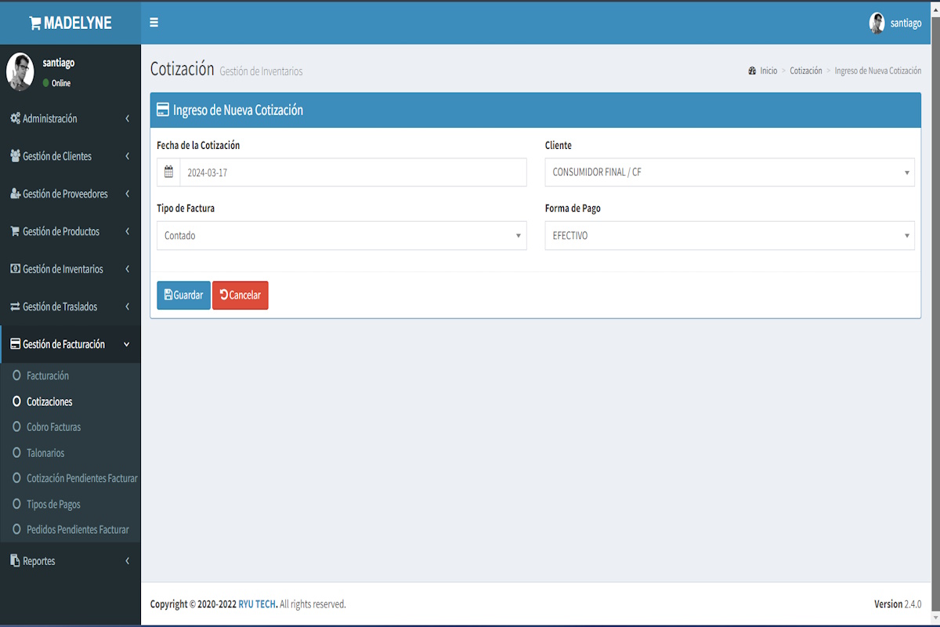Click the Gestión de Traslados arrows icon
The height and width of the screenshot is (627, 940).
coord(15,306)
